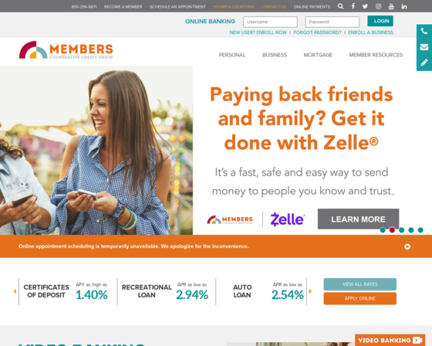Click the phone icon on side tab
Viewport: 432px width, 346px height.
[x=424, y=31]
